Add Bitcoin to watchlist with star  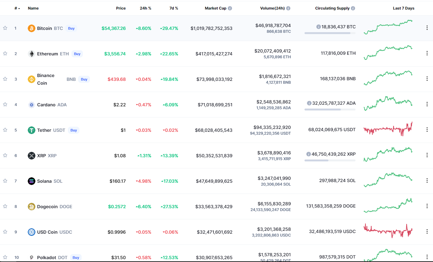point(5,28)
